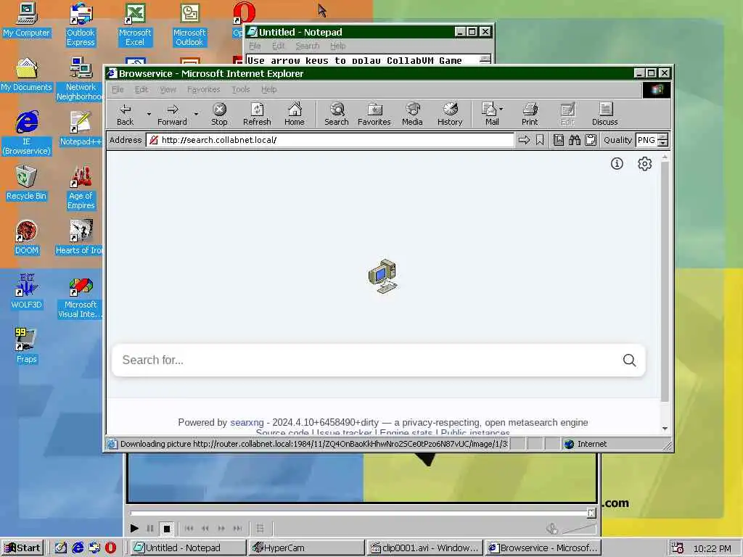Launch Opera from quick launch bar
743x557 pixels.
coord(110,548)
